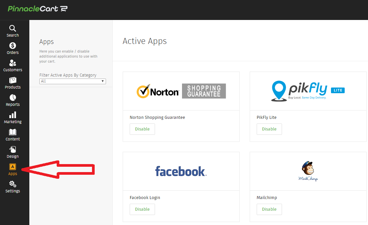Click the 'Norton Shopping Guarantee' title text

157,117
